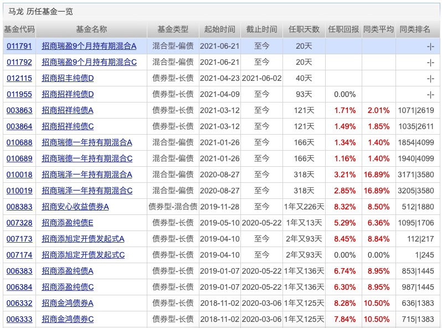Open 招商瑞德一年持有期混合C fund name link
442x328 pixels.
click(x=87, y=158)
